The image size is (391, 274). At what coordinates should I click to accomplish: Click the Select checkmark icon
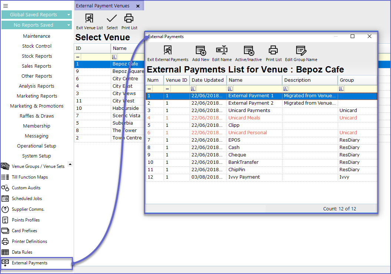point(112,18)
